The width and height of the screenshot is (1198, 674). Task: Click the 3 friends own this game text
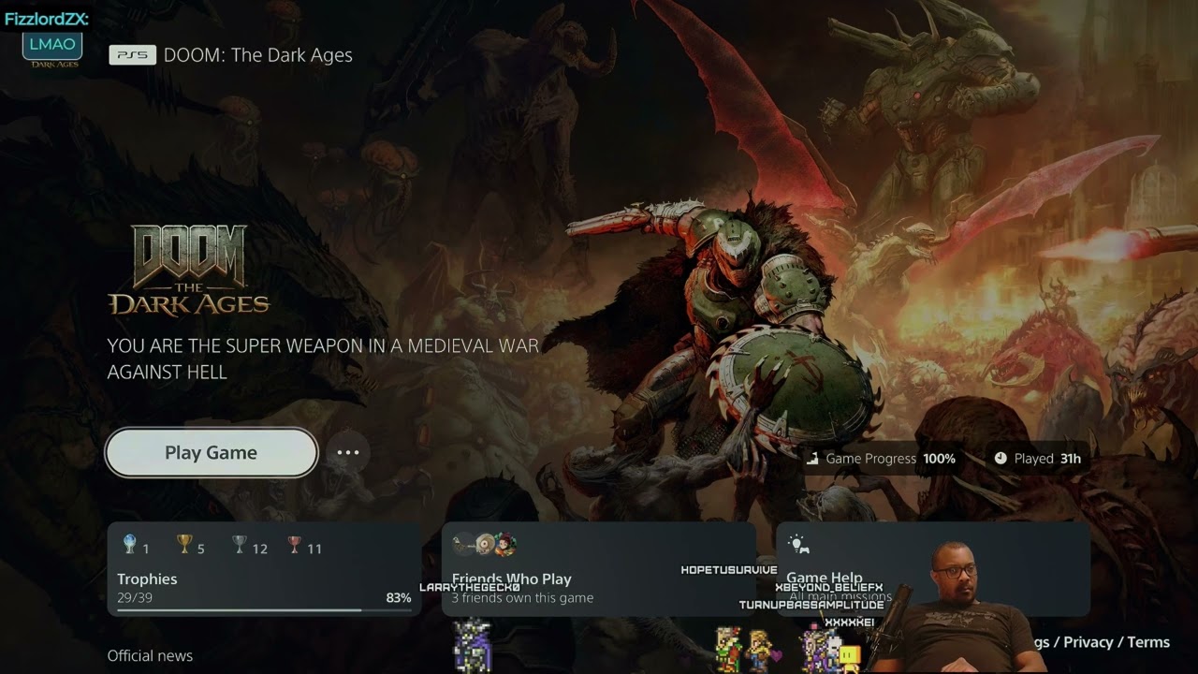click(x=522, y=597)
